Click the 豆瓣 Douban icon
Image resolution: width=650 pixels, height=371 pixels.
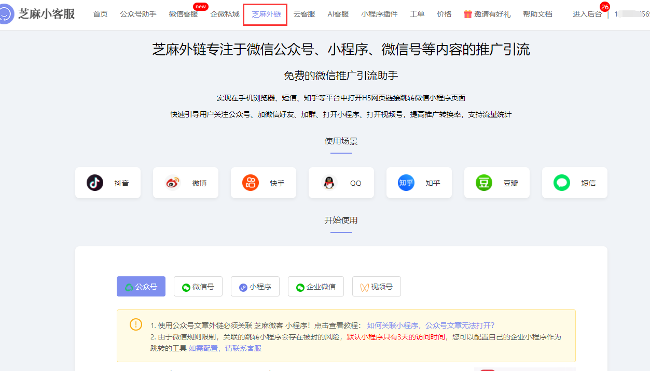[x=484, y=183]
